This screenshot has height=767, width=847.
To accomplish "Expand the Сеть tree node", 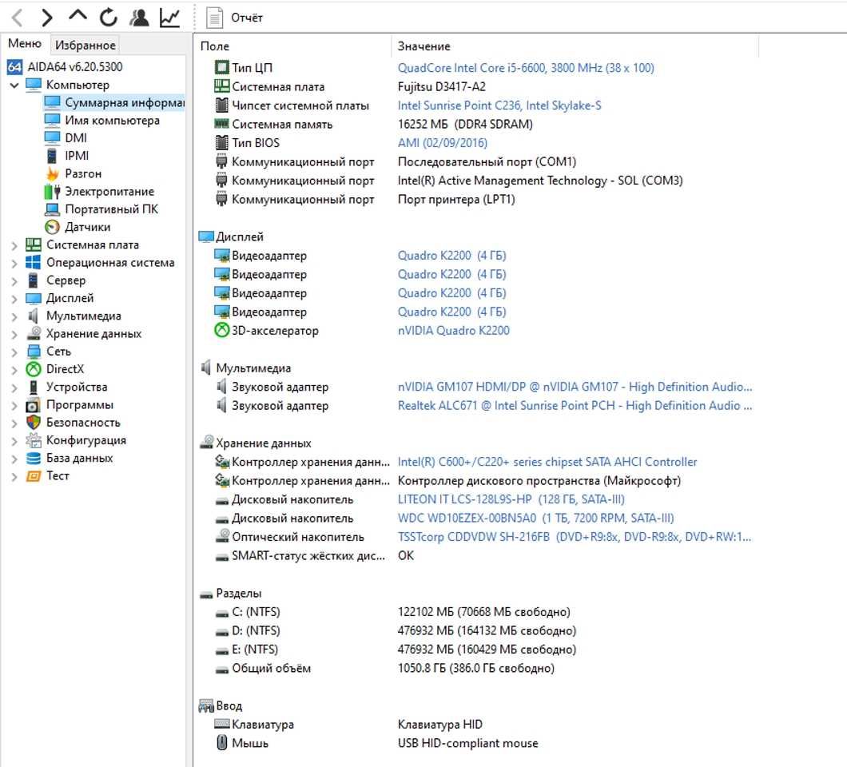I will tap(14, 352).
